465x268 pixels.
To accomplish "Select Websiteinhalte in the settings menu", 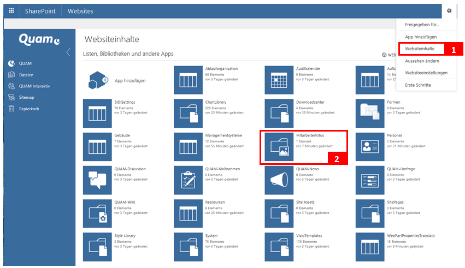I will click(421, 49).
